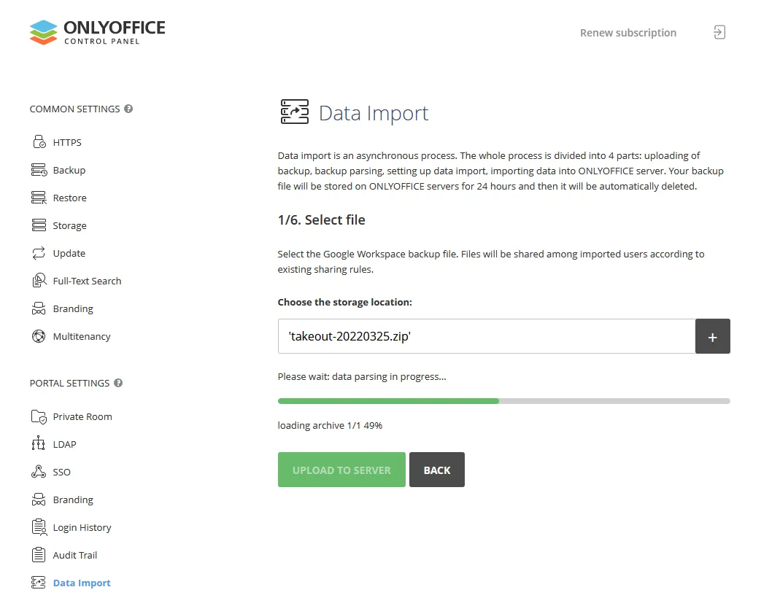Click the PORTAL SETTINGS help icon
761x614 pixels.
point(118,383)
